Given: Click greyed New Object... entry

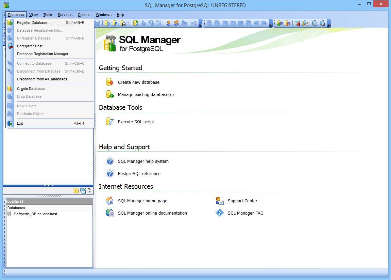Looking at the screenshot, I should (x=50, y=106).
